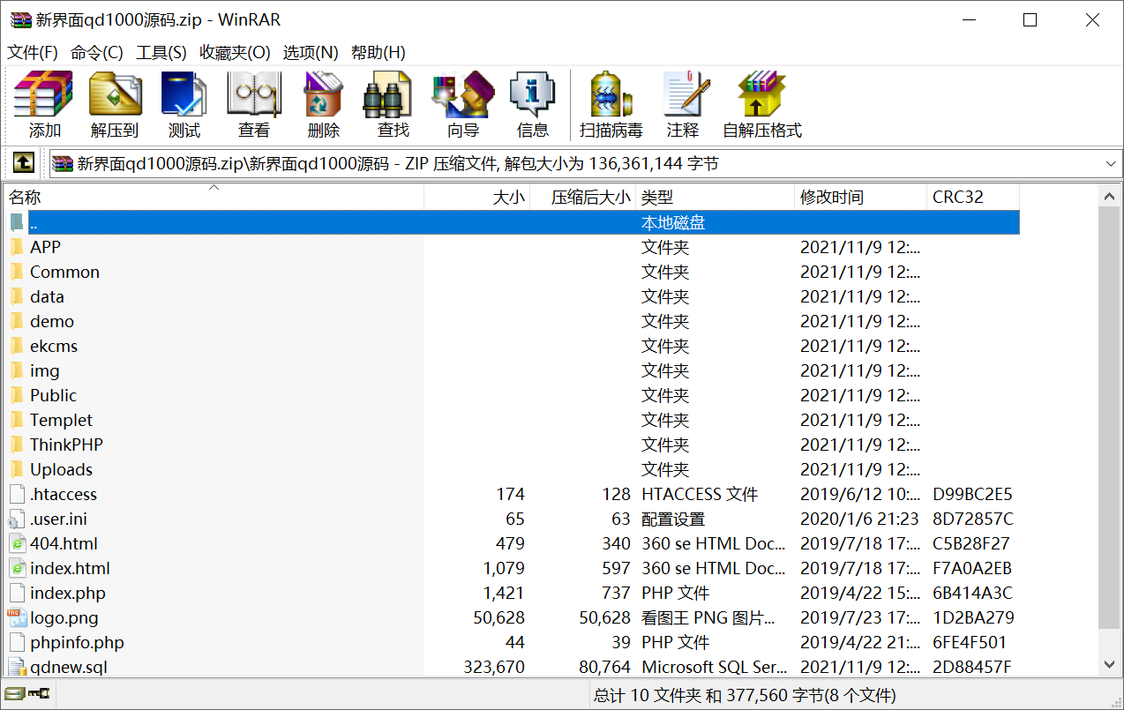
Task: Sort by the CRC32 column header
Action: click(x=973, y=198)
